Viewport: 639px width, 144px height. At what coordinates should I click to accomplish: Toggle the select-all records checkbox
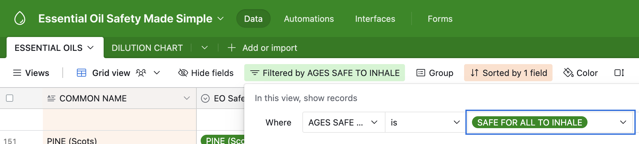tap(10, 98)
